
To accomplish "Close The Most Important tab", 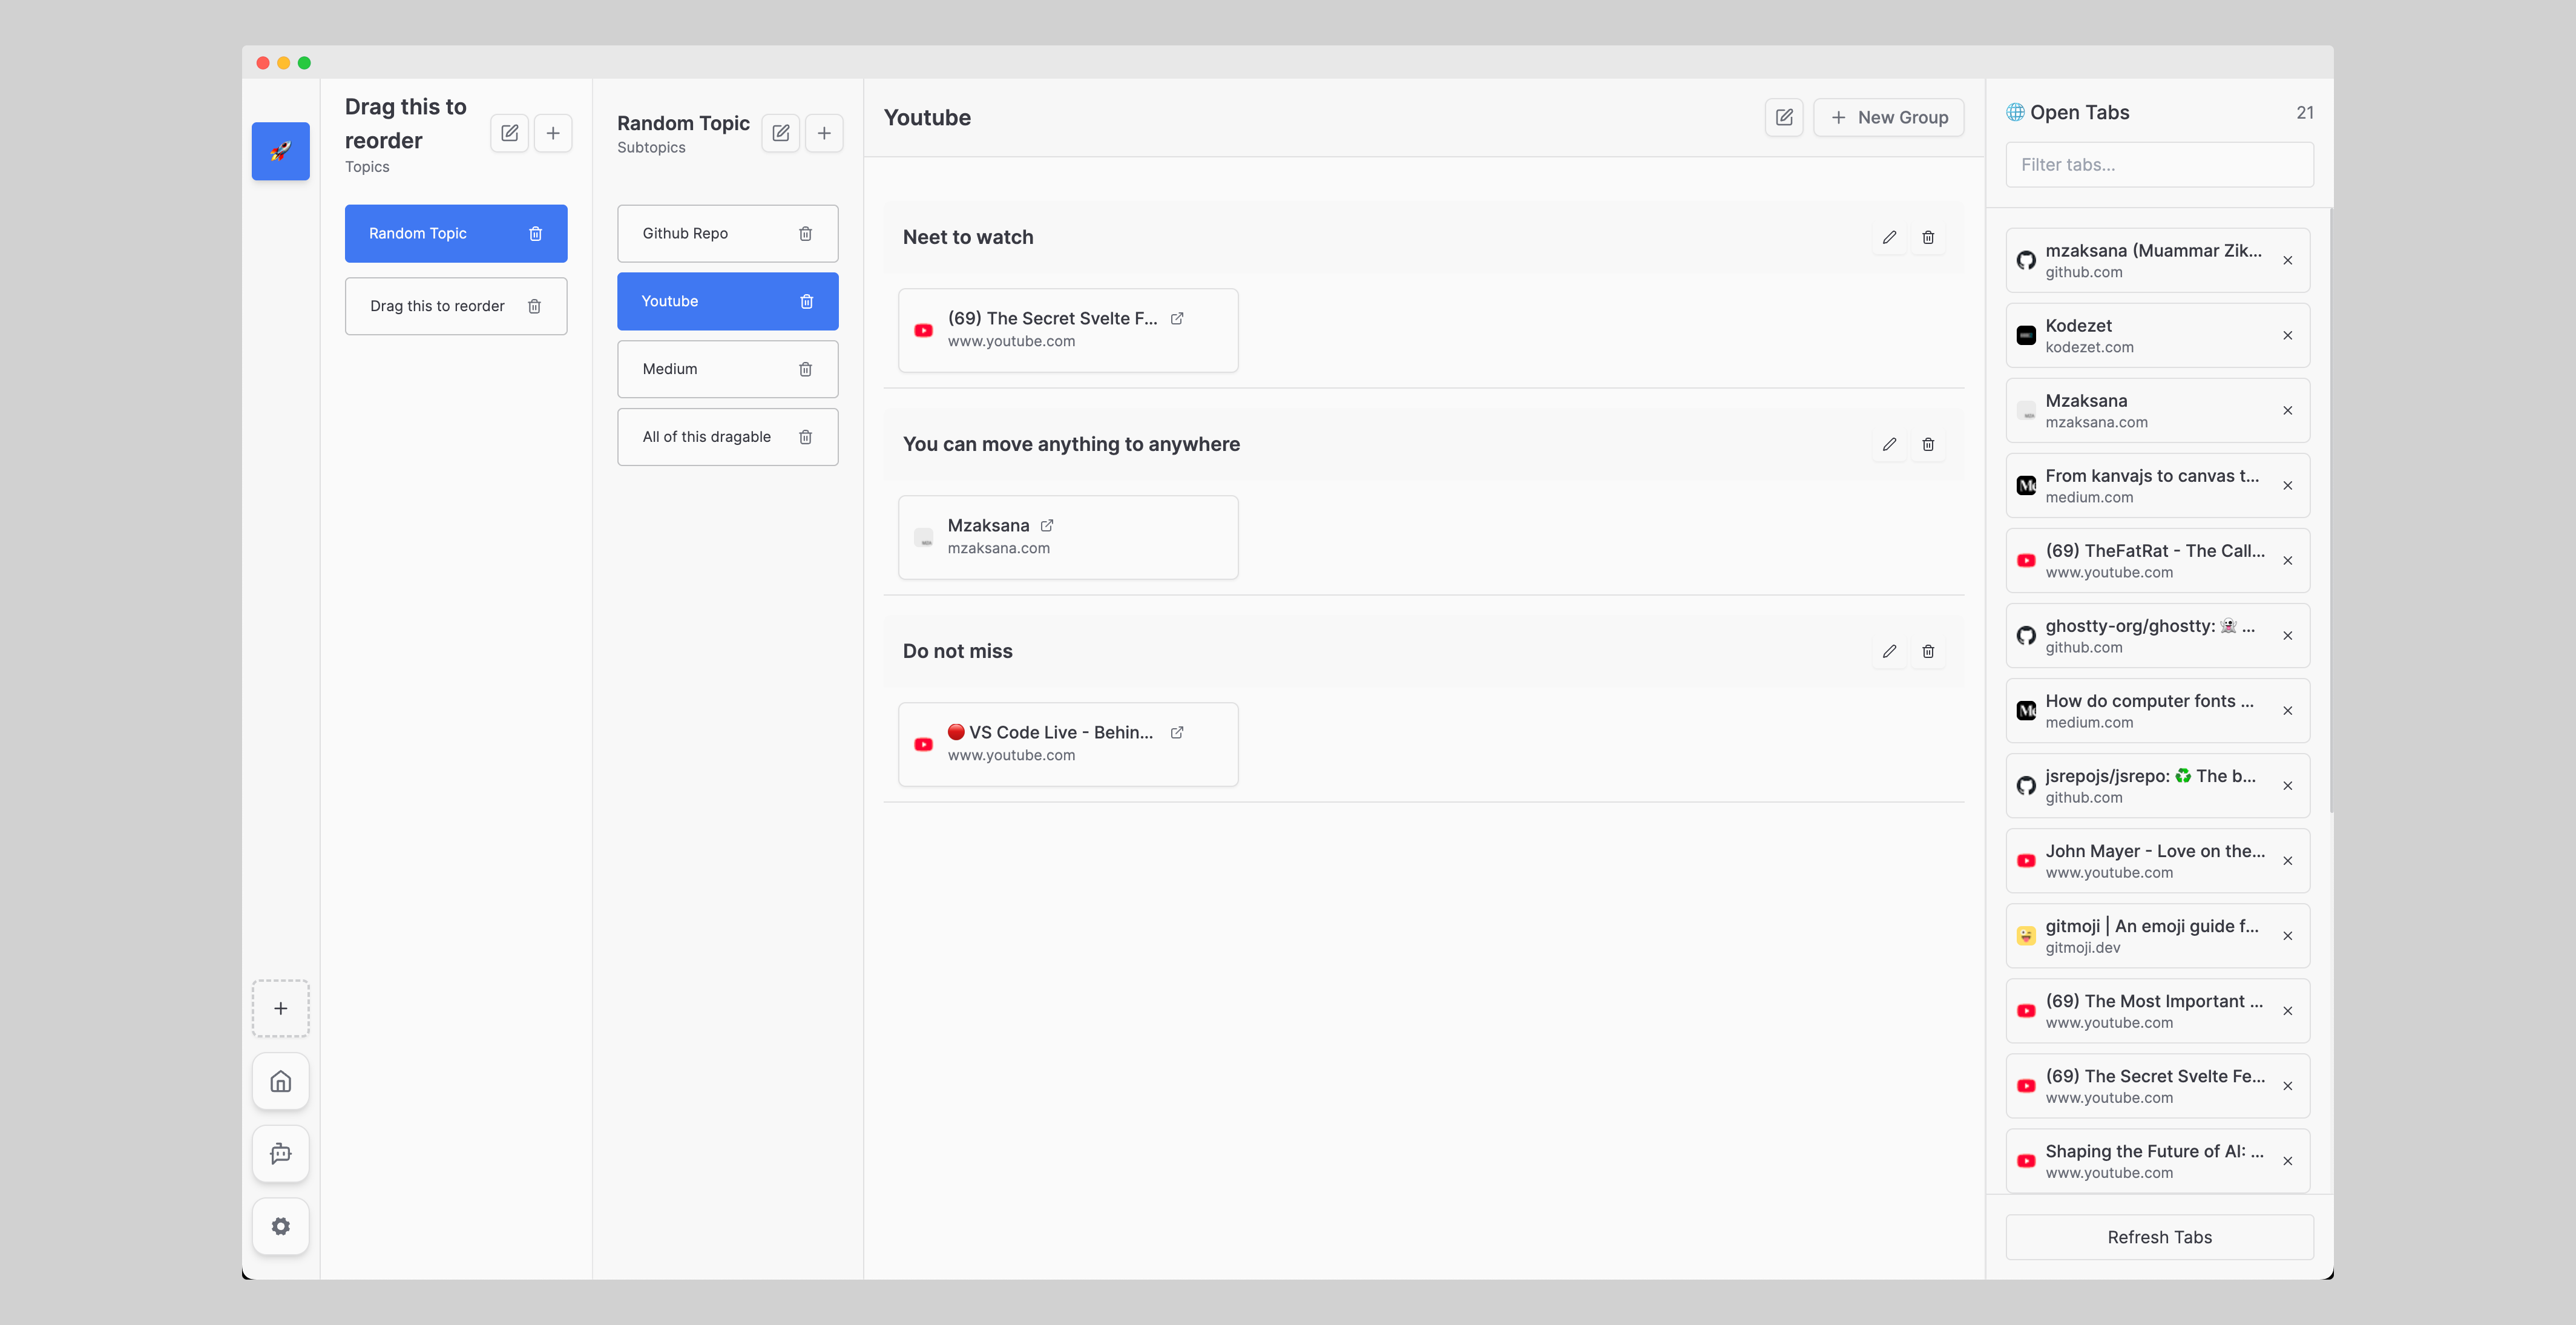I will point(2287,1010).
